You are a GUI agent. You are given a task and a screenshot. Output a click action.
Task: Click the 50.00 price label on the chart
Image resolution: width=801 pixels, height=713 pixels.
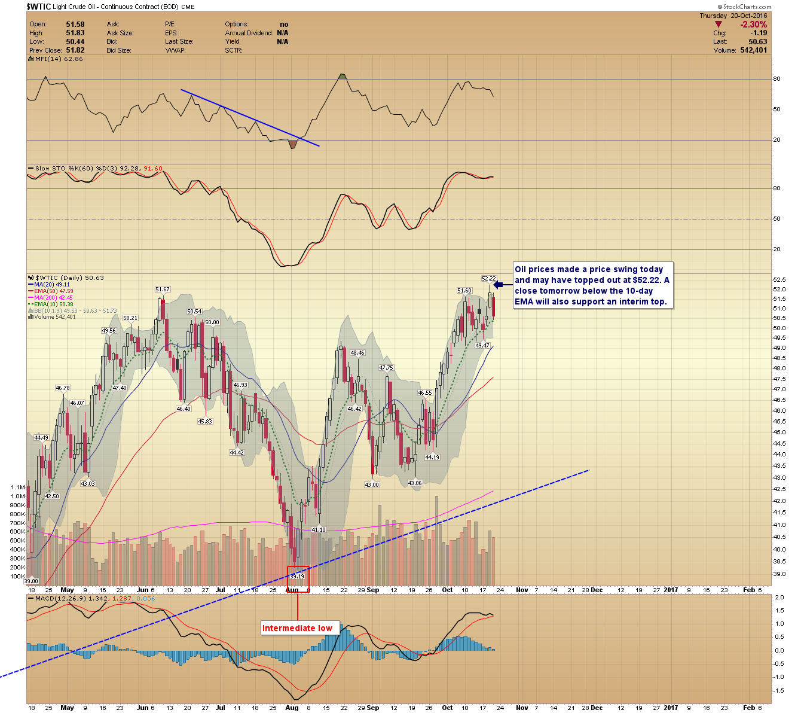(212, 322)
